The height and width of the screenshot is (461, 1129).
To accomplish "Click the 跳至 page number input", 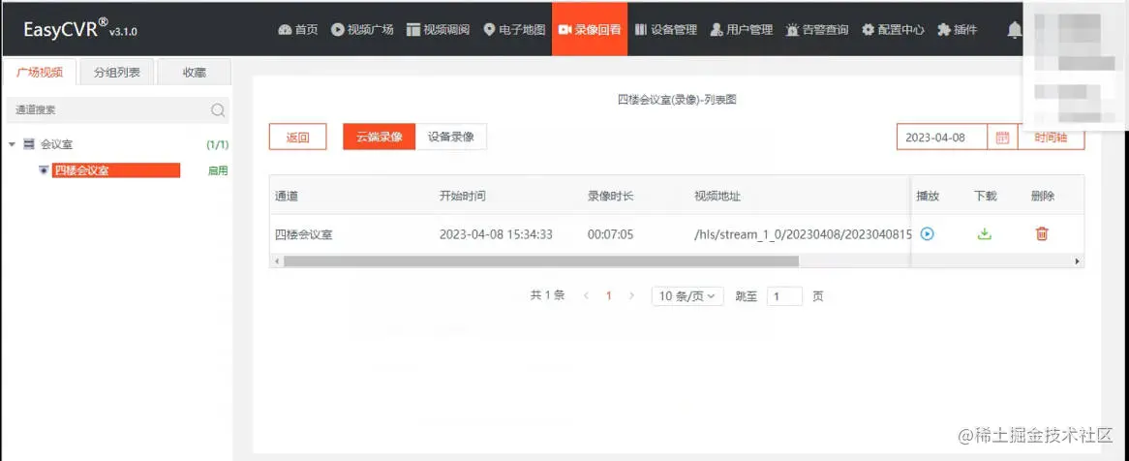I will pyautogui.click(x=784, y=296).
